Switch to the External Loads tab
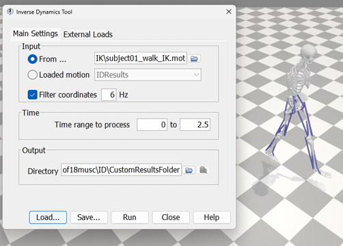 (87, 34)
